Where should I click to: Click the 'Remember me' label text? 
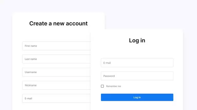113,86
